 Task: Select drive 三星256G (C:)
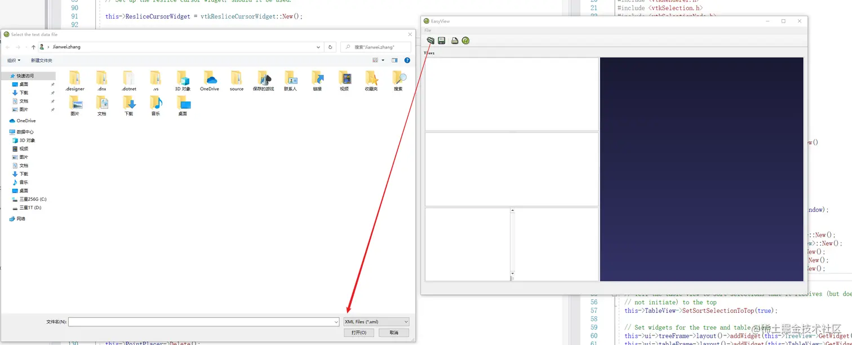click(33, 199)
